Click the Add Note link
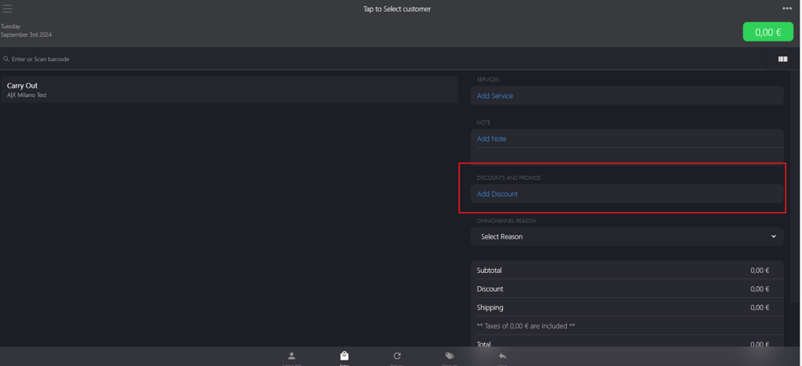Screen dimensions: 802x366 tap(492, 139)
